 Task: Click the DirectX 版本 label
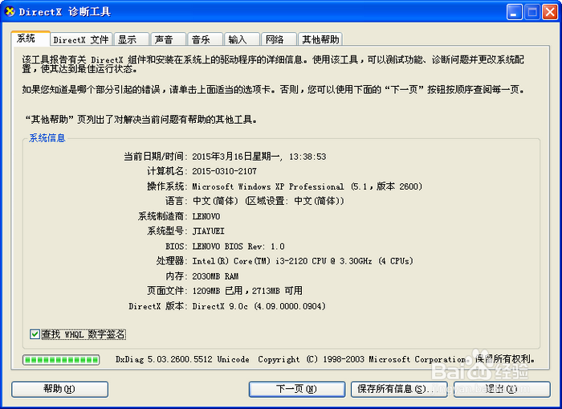(x=157, y=306)
